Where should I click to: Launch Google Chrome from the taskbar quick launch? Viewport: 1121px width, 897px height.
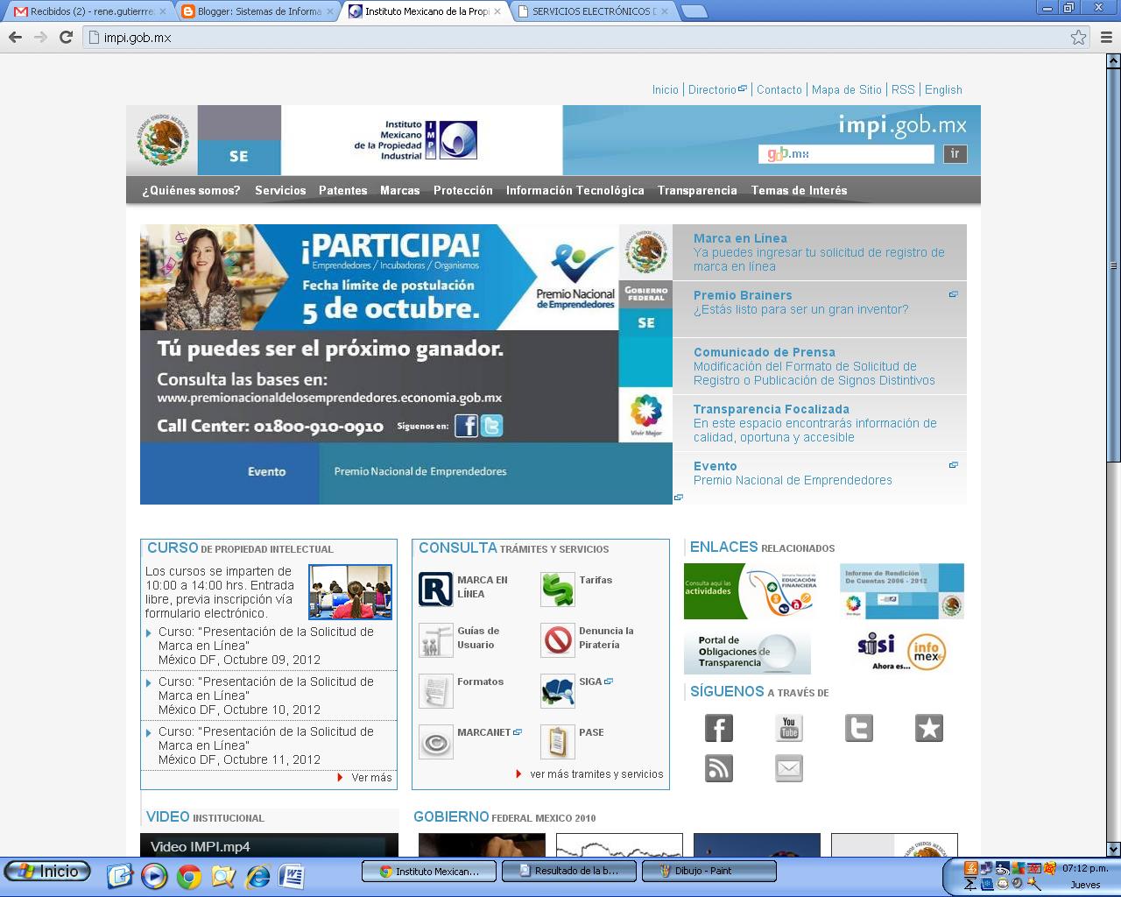pos(188,875)
